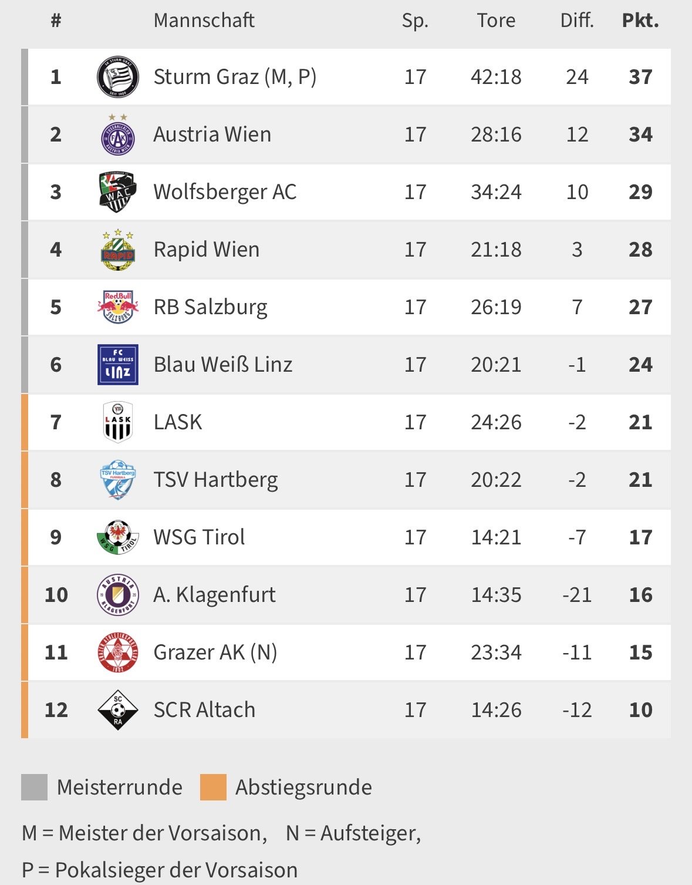Image resolution: width=692 pixels, height=885 pixels.
Task: Select the SCR Altach diamond logo
Action: (x=117, y=710)
